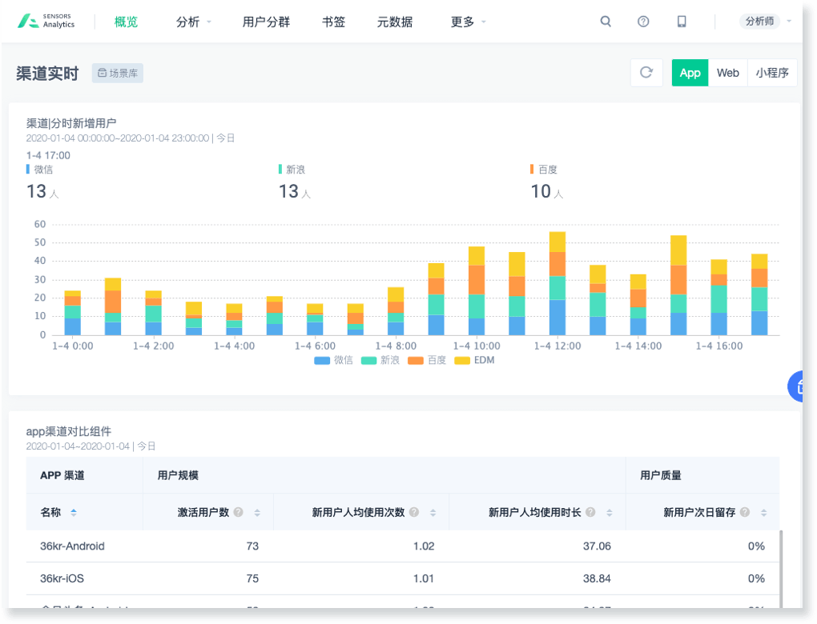The image size is (817, 624).
Task: Go to the 用户分群 menu item
Action: [266, 22]
